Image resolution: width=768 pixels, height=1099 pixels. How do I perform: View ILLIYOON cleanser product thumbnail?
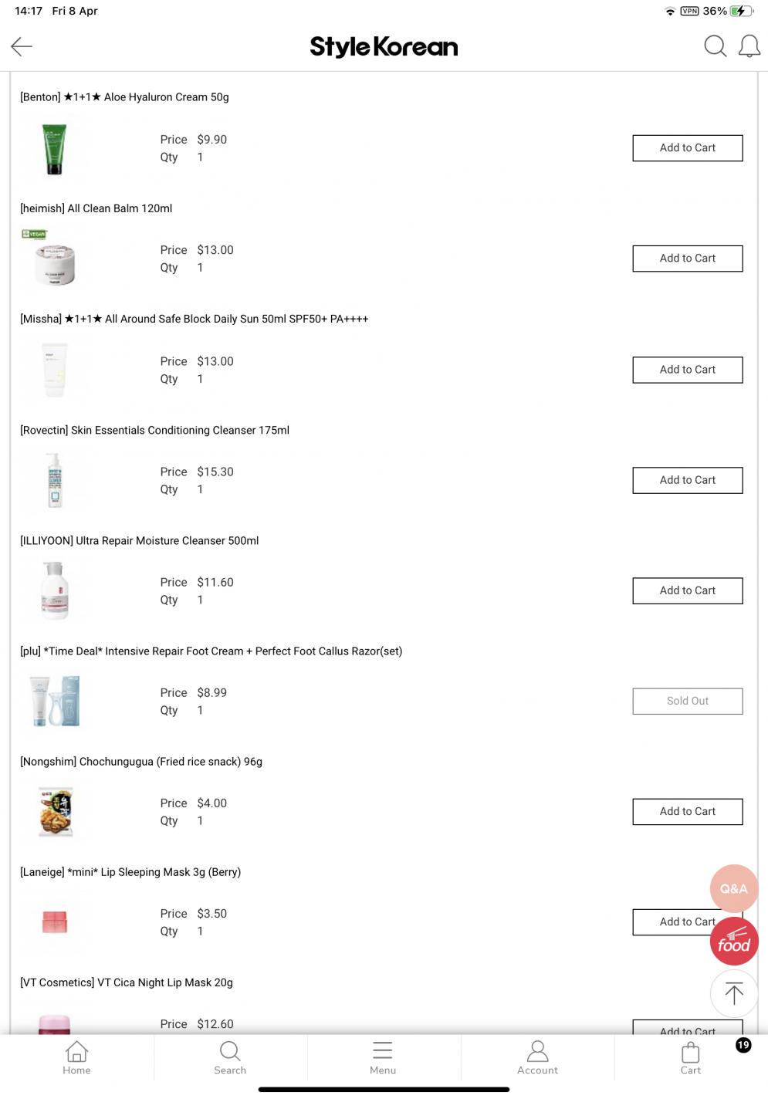point(55,590)
